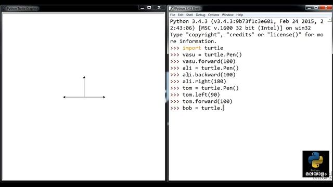Click the Python Shell title bar icon
The width and height of the screenshot is (333, 187).
pyautogui.click(x=171, y=8)
